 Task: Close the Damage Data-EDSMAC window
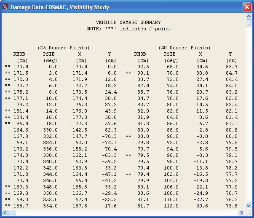(247, 7)
